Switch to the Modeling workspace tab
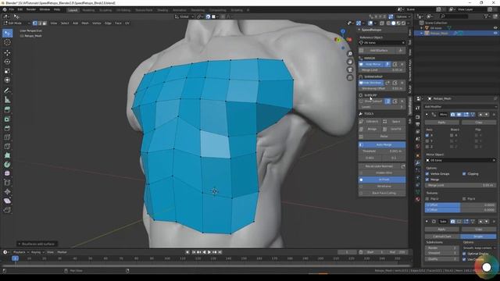The image size is (500, 281). point(88,10)
